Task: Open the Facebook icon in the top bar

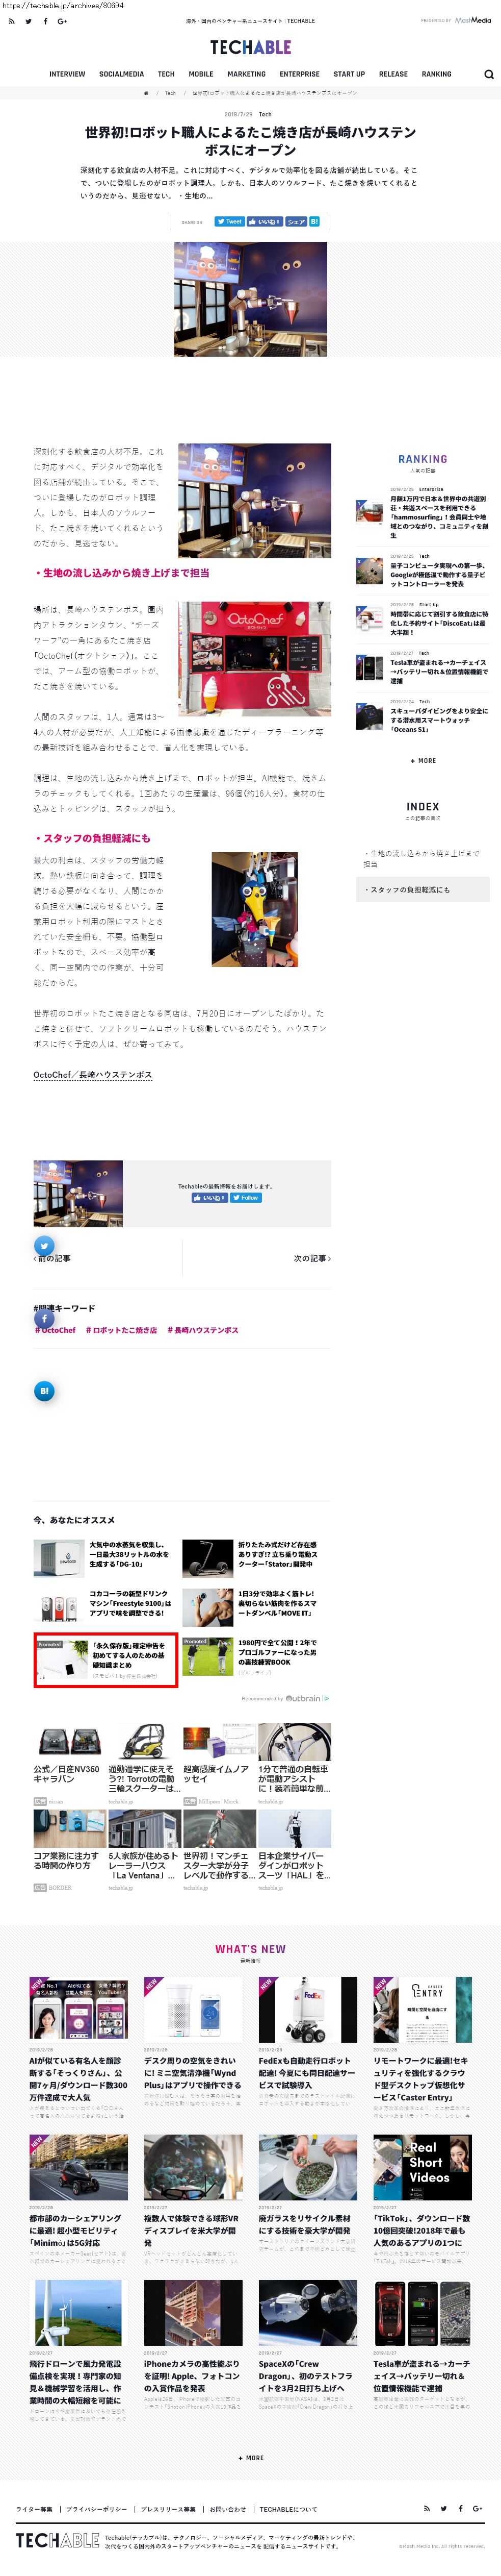Action: coord(45,21)
